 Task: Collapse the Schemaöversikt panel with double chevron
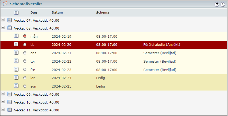223,4
